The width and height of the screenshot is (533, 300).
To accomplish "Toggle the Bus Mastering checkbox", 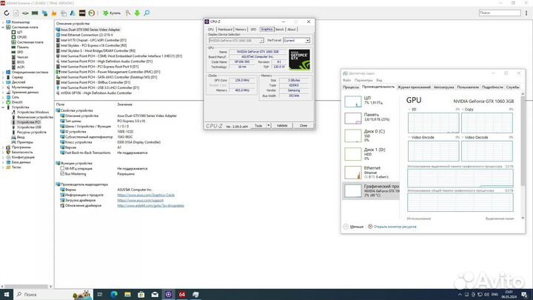I will point(62,174).
